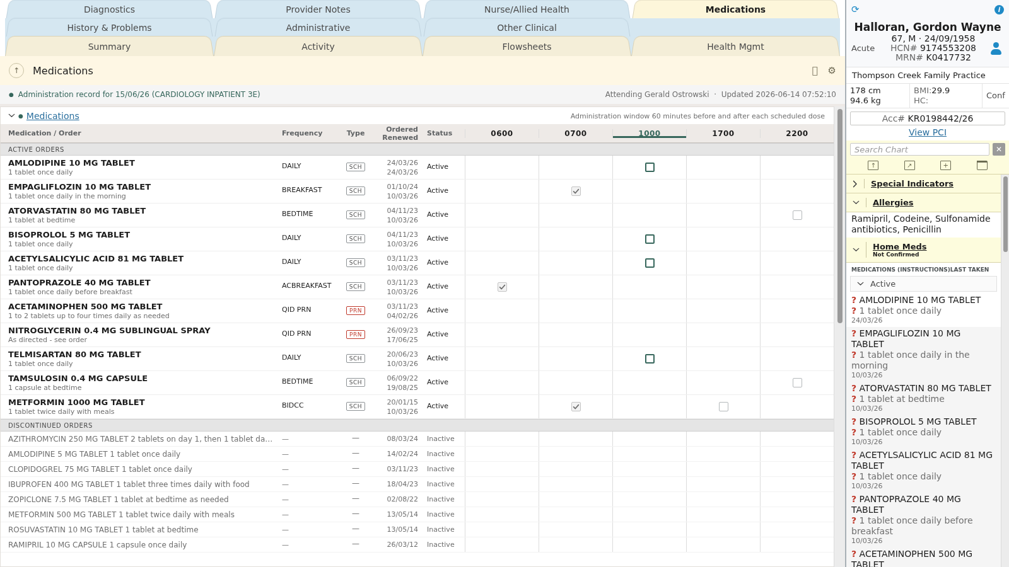Select the History & Problems tab
The image size is (1009, 567).
click(x=109, y=28)
